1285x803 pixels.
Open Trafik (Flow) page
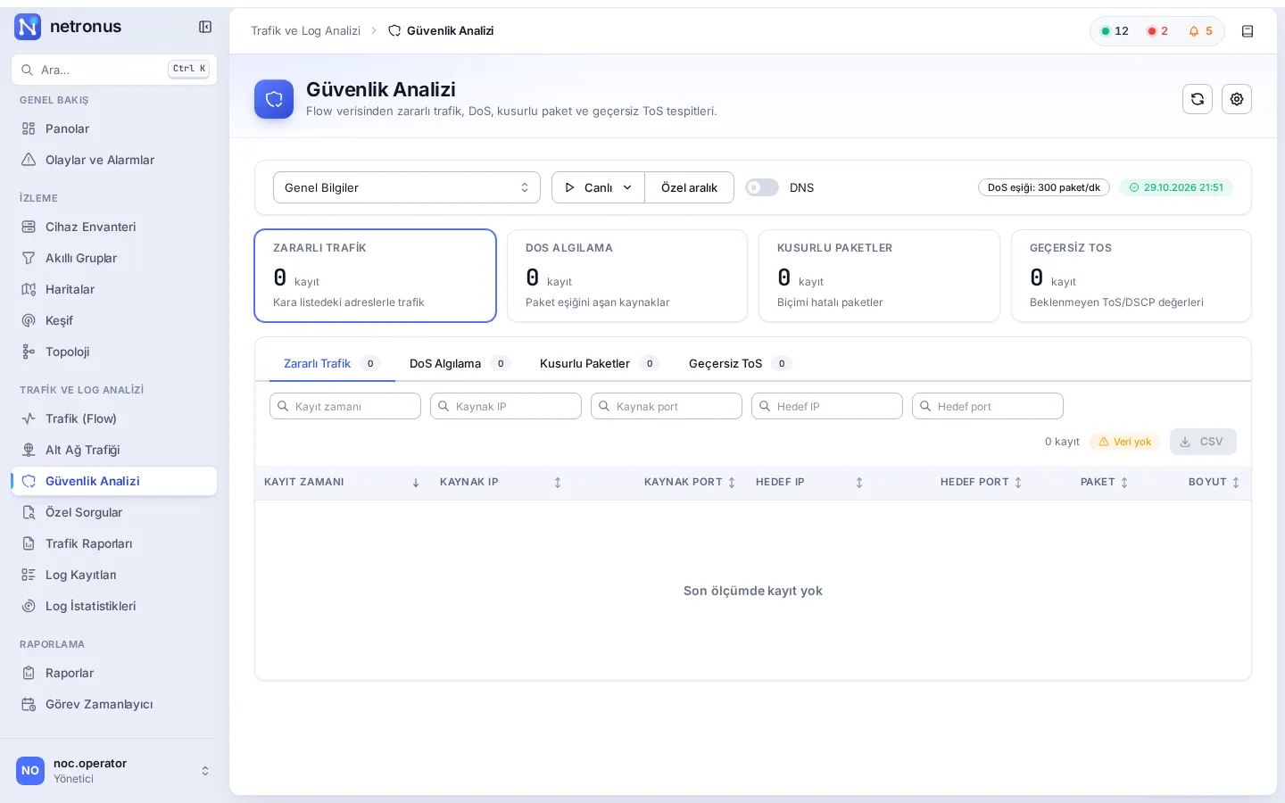tap(114, 418)
